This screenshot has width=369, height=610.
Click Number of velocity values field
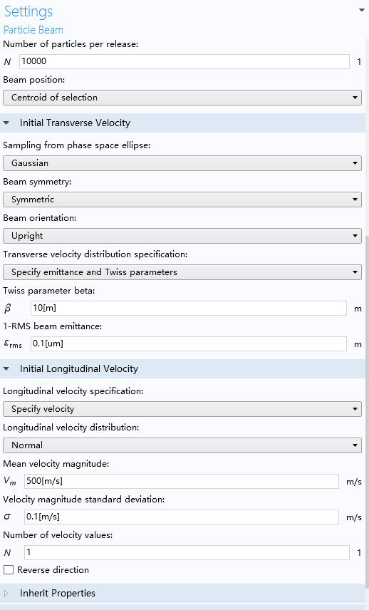187,552
